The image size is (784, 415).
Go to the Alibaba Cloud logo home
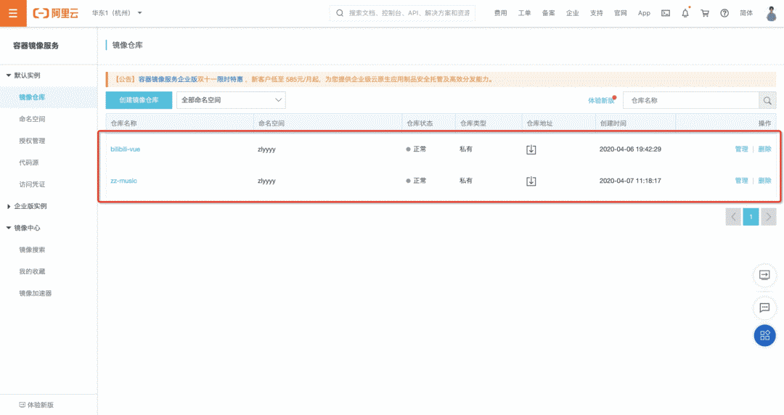55,13
